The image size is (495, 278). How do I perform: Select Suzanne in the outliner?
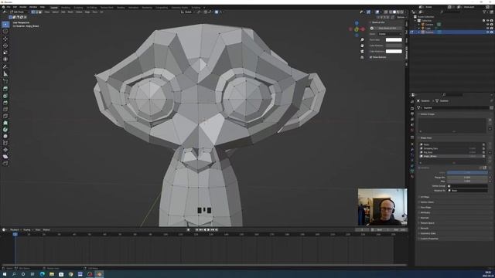click(429, 32)
